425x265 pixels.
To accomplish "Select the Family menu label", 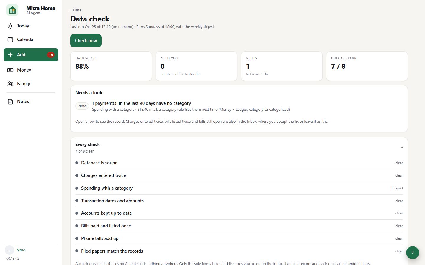I will coord(24,84).
